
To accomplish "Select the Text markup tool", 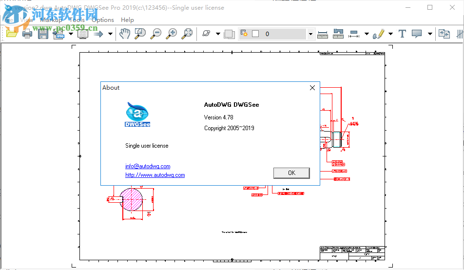I will point(402,34).
